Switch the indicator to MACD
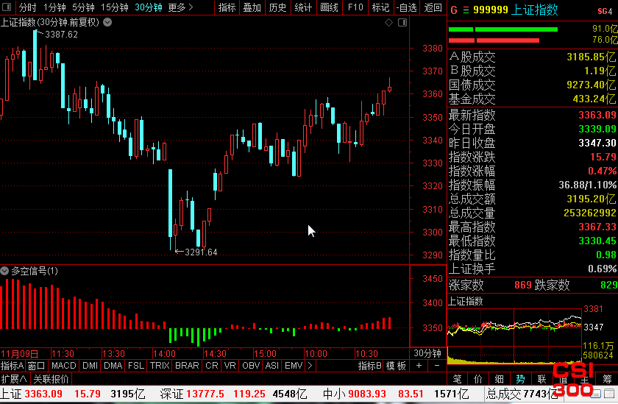This screenshot has height=404, width=618. point(63,366)
